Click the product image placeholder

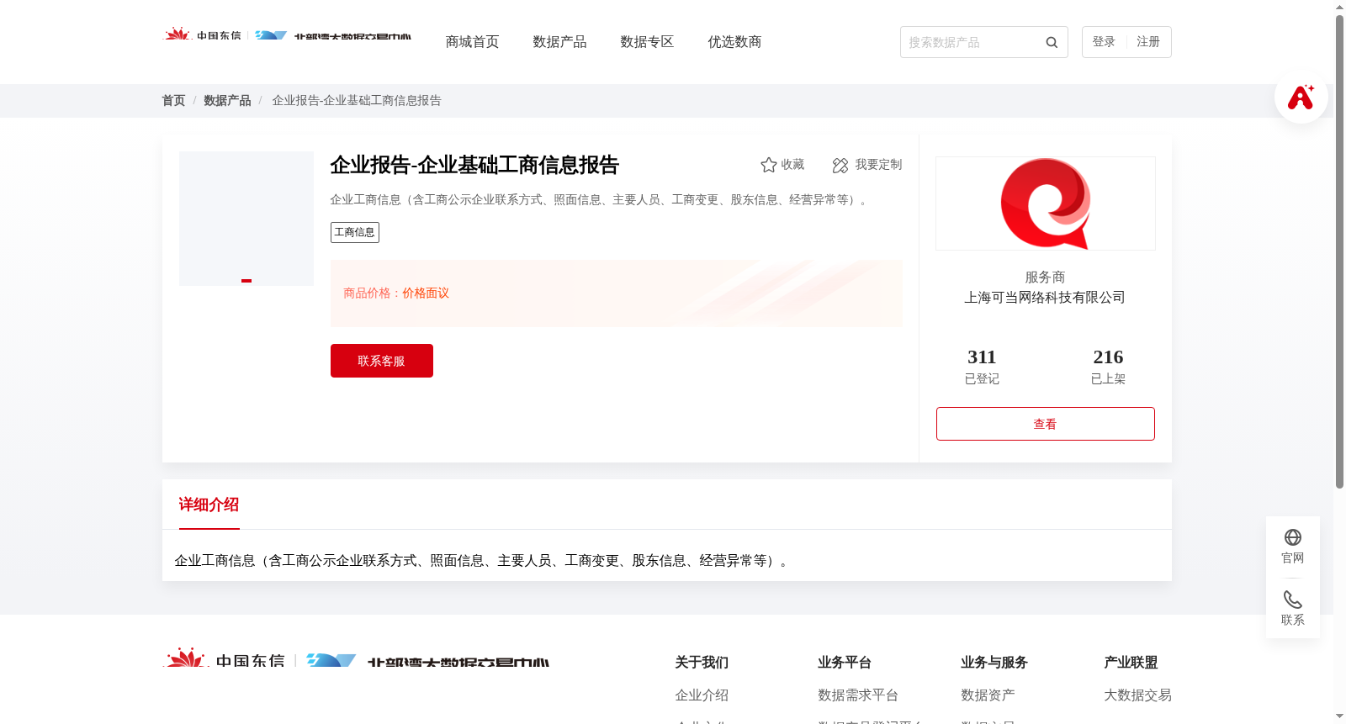[x=246, y=219]
